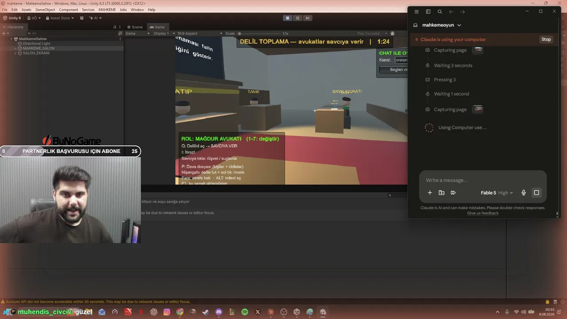The height and width of the screenshot is (319, 567).
Task: Expand the MAHKEME_SALON object
Action: point(16,48)
